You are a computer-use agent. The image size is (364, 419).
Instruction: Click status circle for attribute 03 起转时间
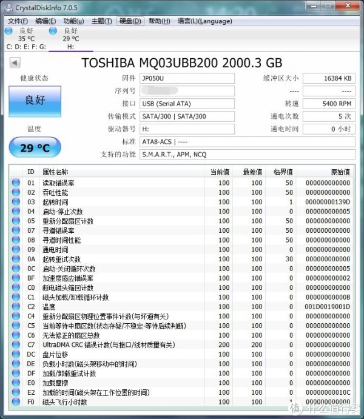point(16,202)
